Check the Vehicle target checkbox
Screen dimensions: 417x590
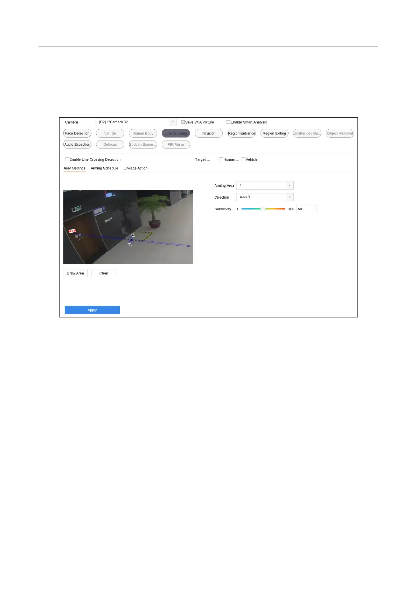click(x=243, y=159)
